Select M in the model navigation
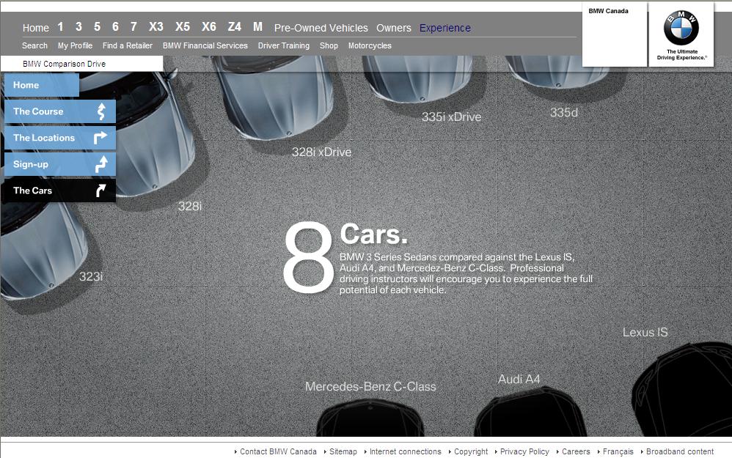 click(257, 27)
